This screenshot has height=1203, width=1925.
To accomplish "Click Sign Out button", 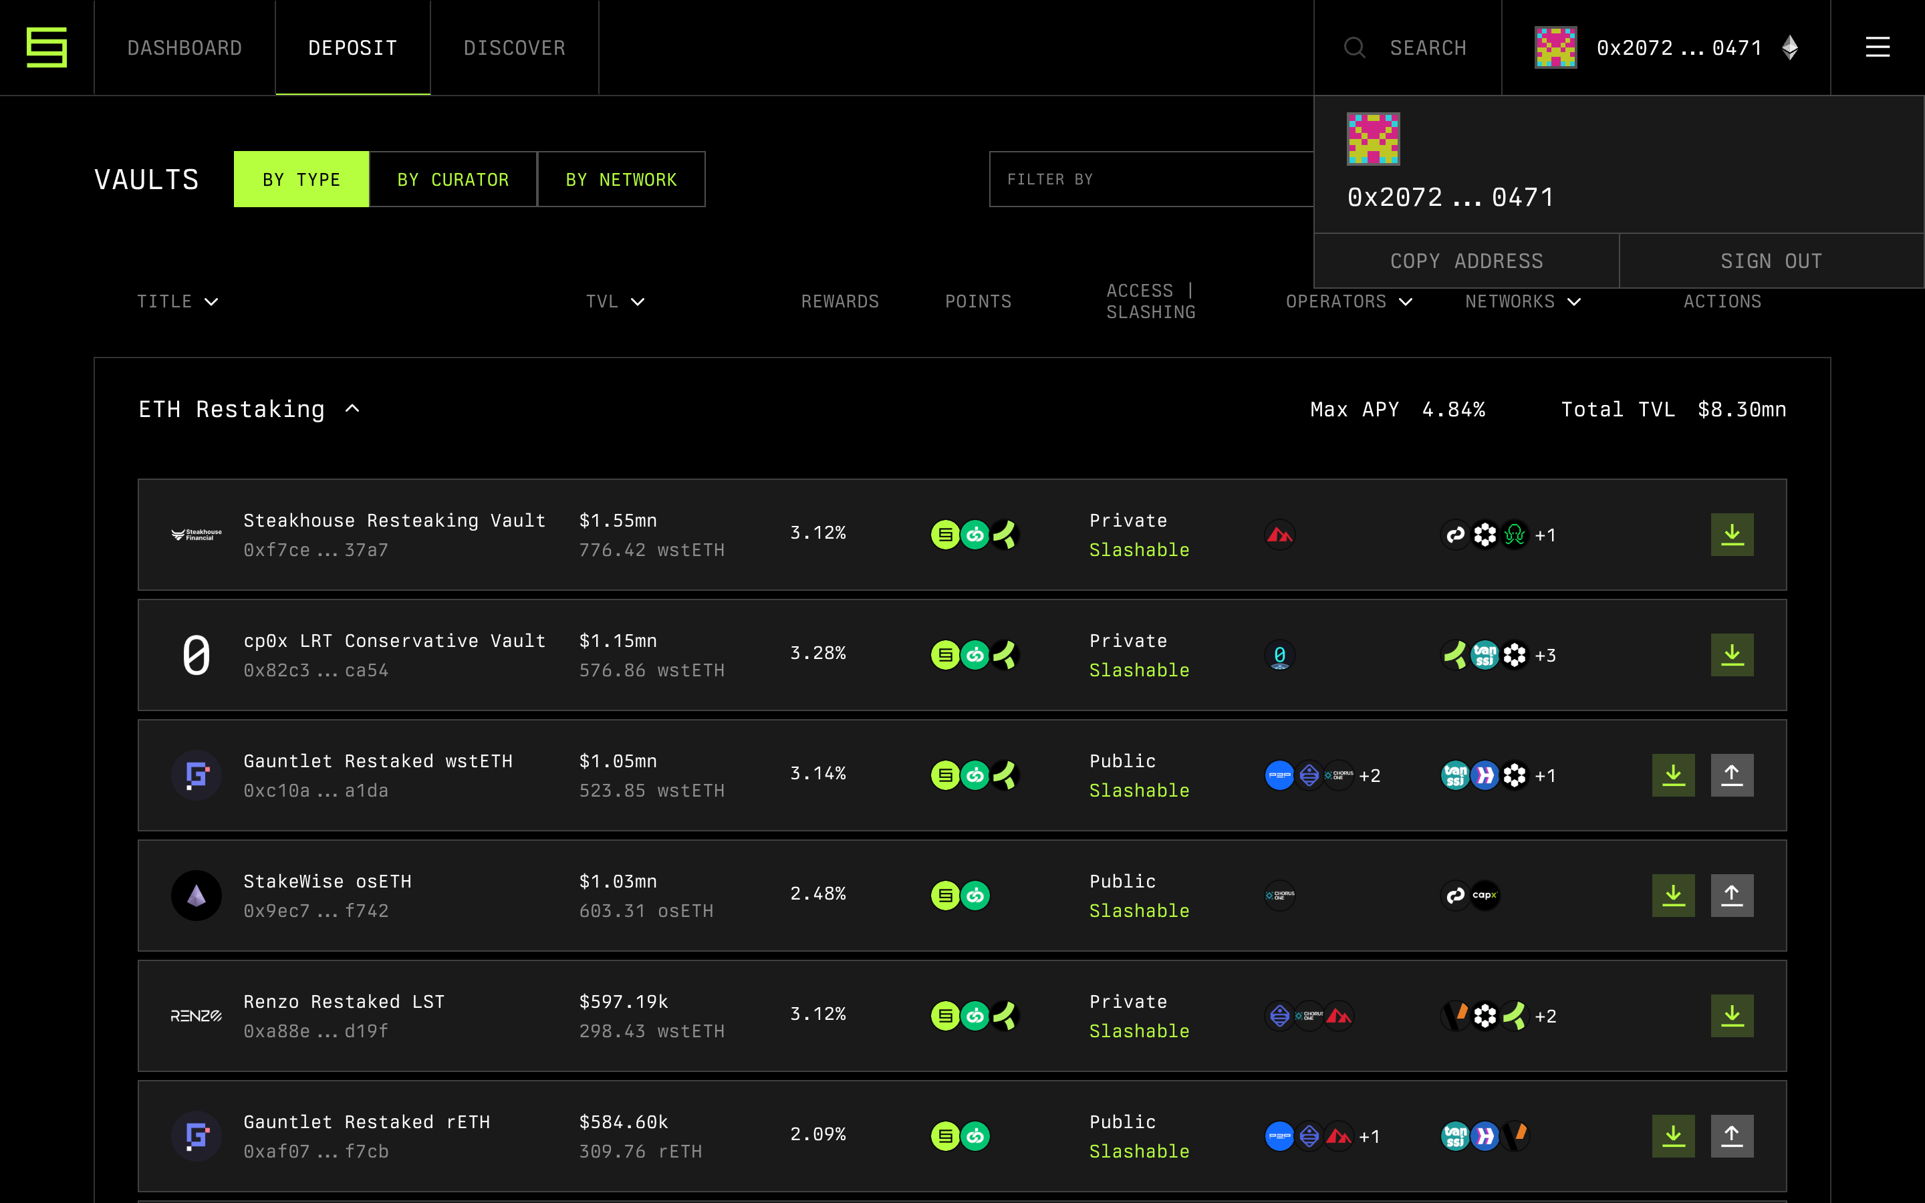I will click(1771, 261).
